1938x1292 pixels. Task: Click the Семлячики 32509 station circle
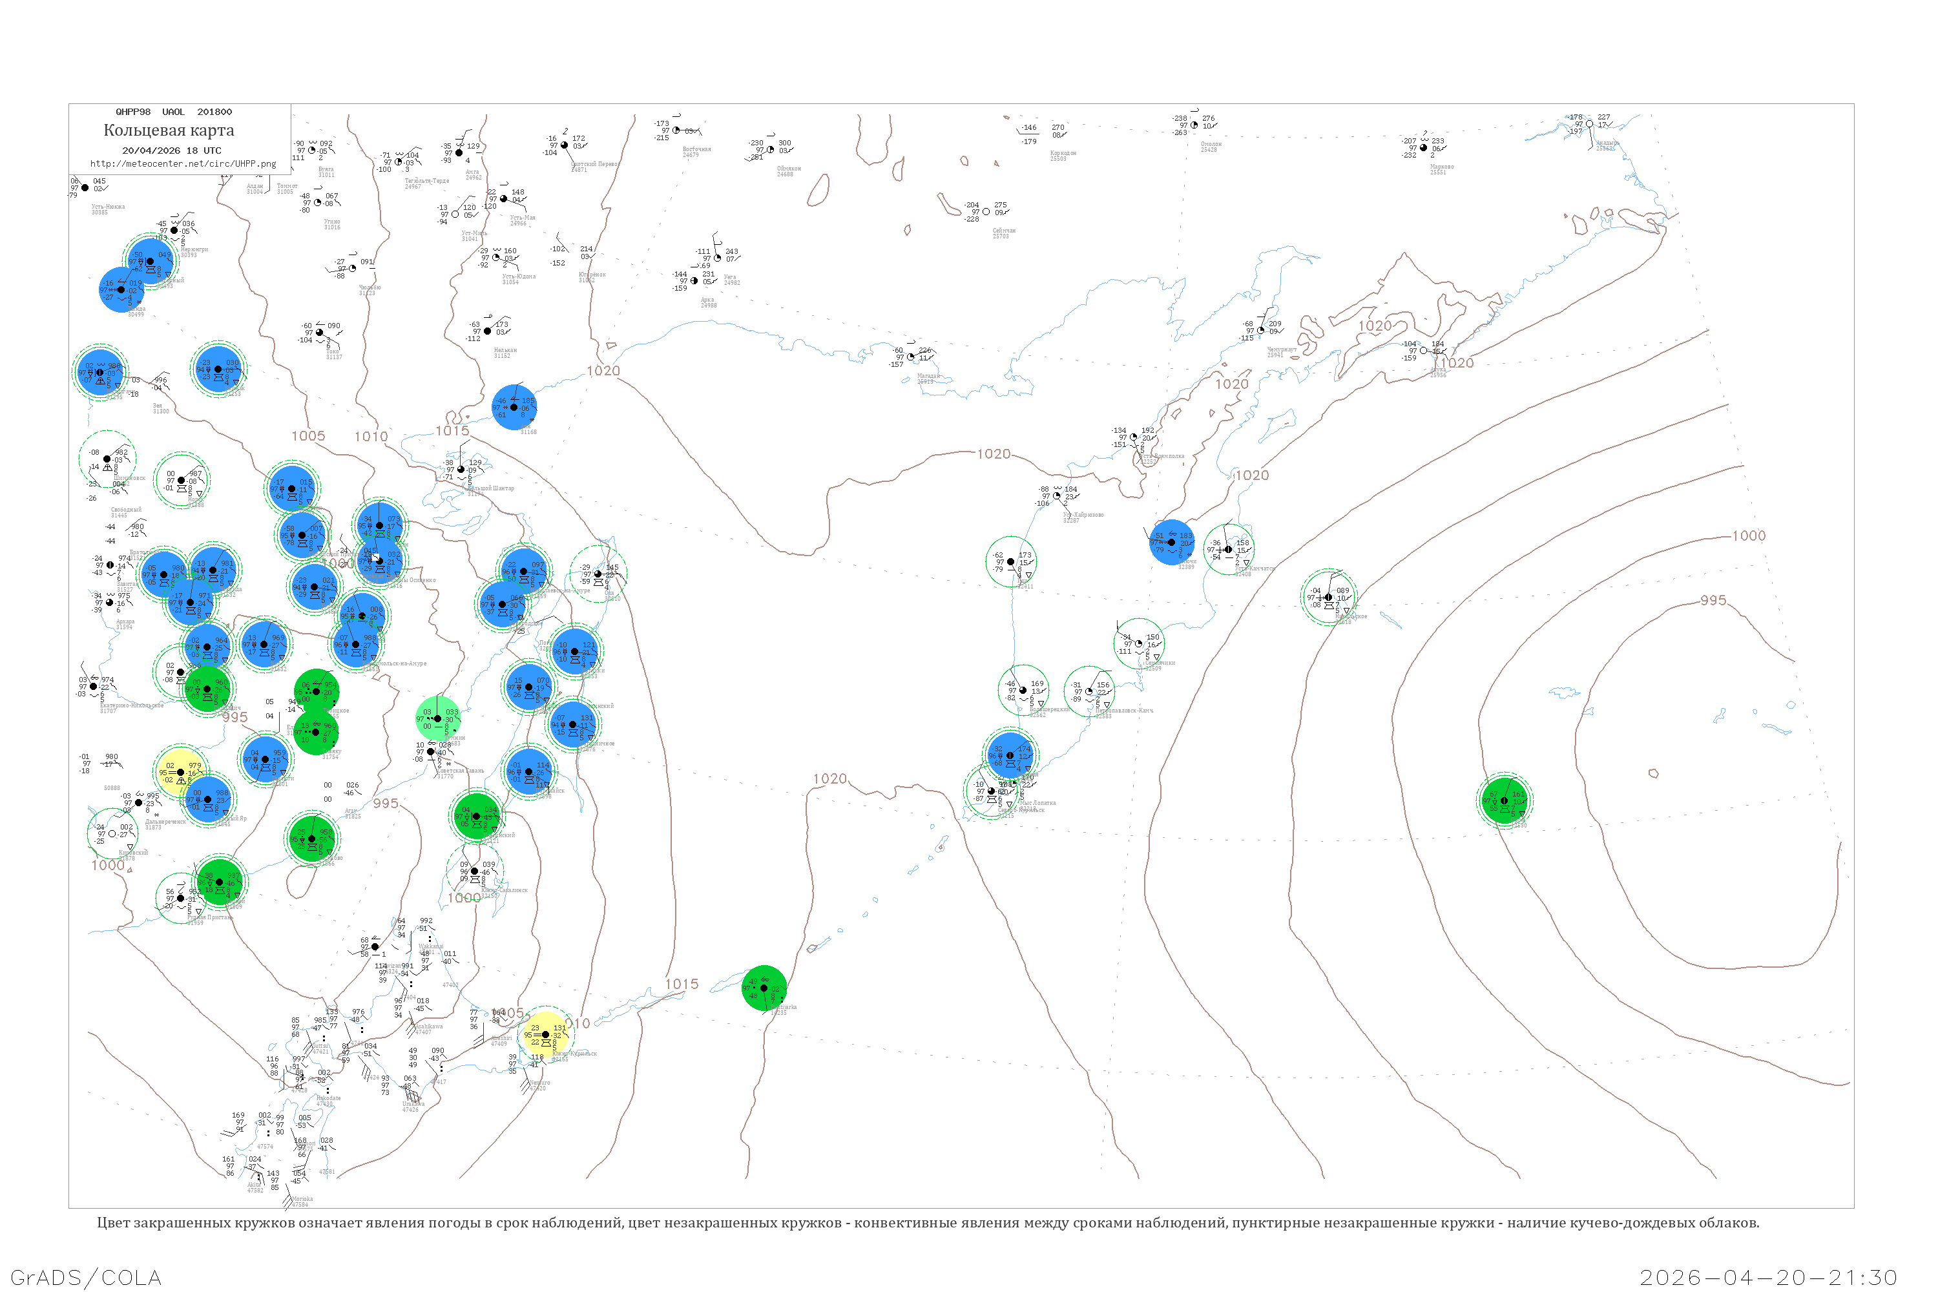[1139, 643]
